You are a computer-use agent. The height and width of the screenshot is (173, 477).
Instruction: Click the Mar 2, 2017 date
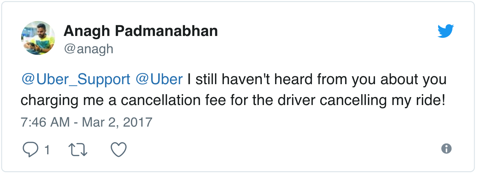click(x=117, y=122)
